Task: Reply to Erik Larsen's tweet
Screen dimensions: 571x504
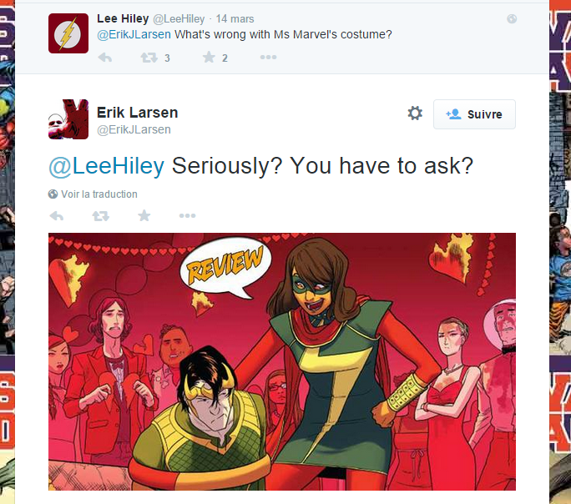Action: [57, 216]
